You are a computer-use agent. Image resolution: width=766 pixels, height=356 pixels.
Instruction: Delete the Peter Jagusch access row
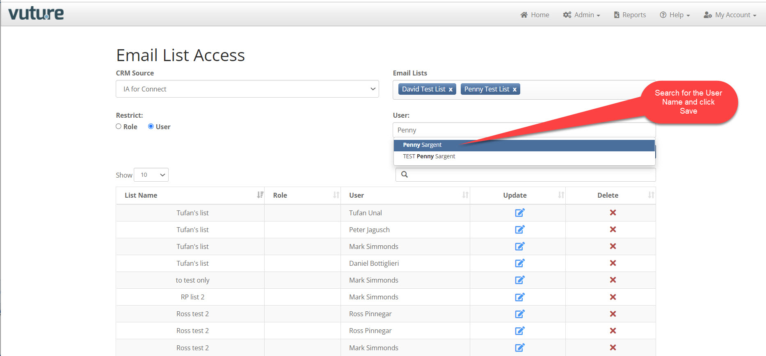coord(613,229)
